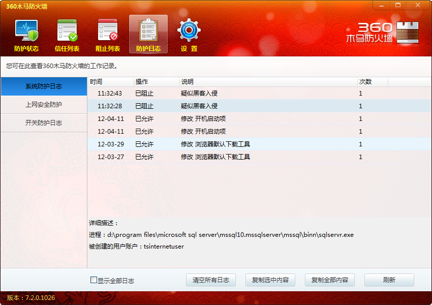Select the 12-03-27 浏览器默认下载工具 row
The height and width of the screenshot is (305, 432).
pyautogui.click(x=259, y=157)
